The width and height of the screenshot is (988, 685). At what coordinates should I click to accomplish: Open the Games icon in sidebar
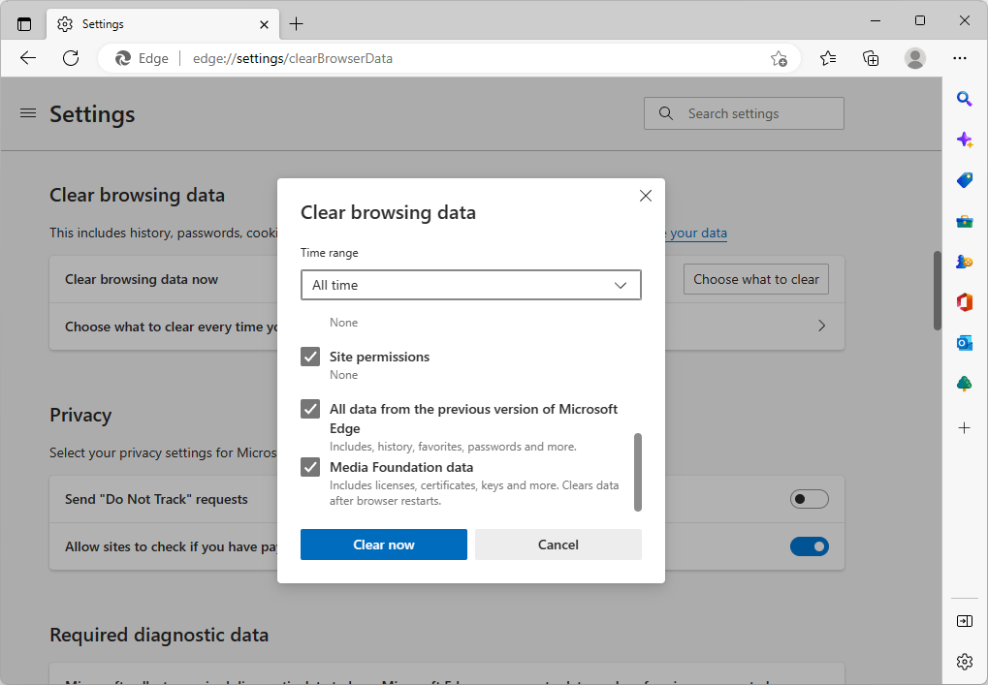(964, 262)
